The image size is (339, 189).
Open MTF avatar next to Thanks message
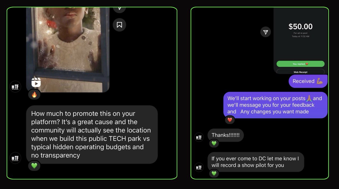click(199, 137)
